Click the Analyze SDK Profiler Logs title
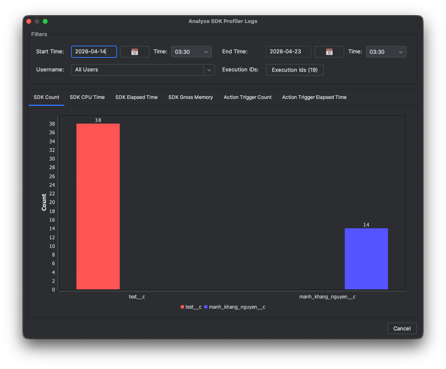 pos(223,21)
